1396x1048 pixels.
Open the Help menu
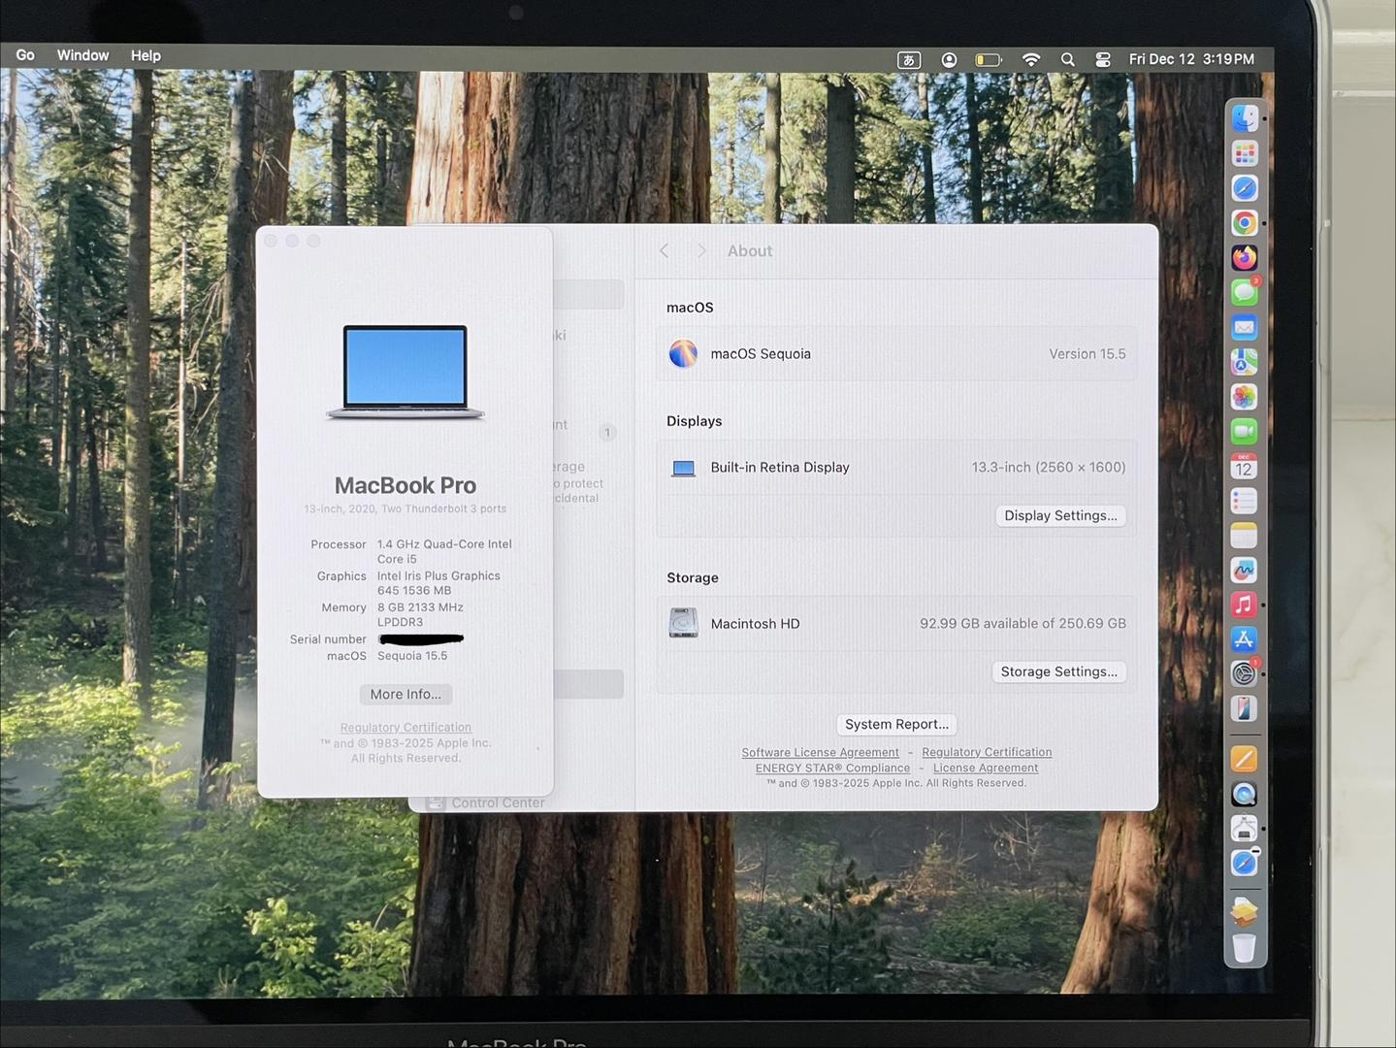(146, 55)
